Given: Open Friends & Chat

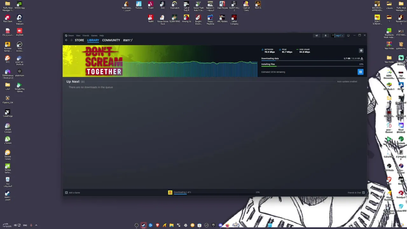Looking at the screenshot, I should click(356, 192).
